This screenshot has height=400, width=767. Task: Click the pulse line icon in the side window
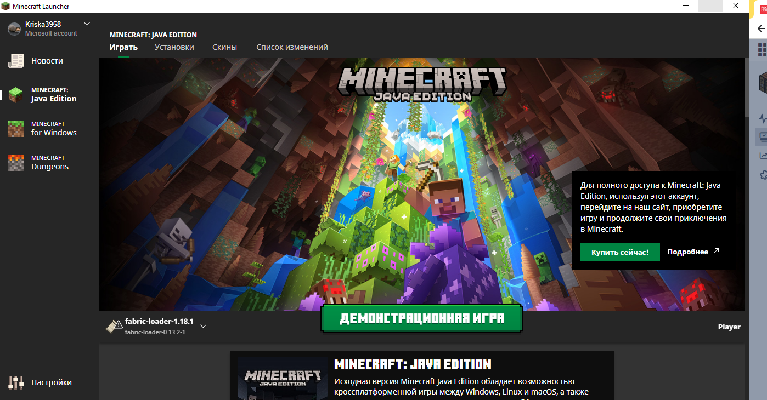(x=763, y=118)
